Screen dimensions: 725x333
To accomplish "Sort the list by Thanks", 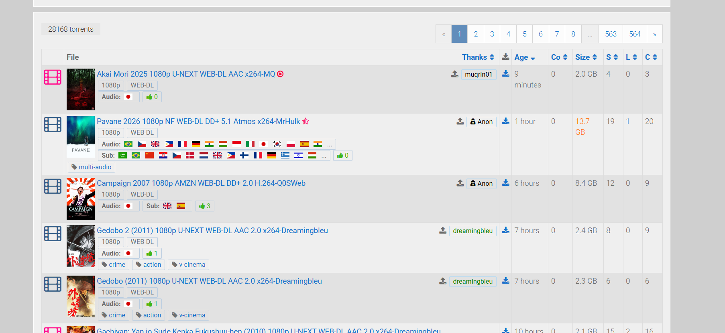I will click(x=478, y=57).
